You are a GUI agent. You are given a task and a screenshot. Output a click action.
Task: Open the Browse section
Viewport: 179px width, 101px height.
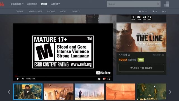pos(51,11)
